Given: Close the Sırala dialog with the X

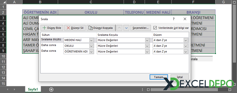Looking at the screenshot, I should (185, 19).
